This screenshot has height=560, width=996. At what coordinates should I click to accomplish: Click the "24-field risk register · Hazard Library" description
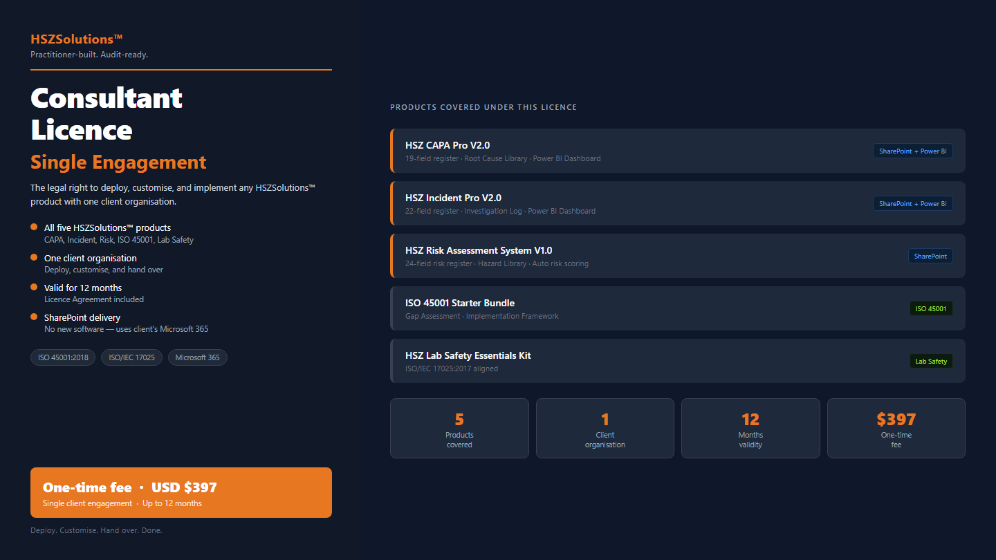497,263
